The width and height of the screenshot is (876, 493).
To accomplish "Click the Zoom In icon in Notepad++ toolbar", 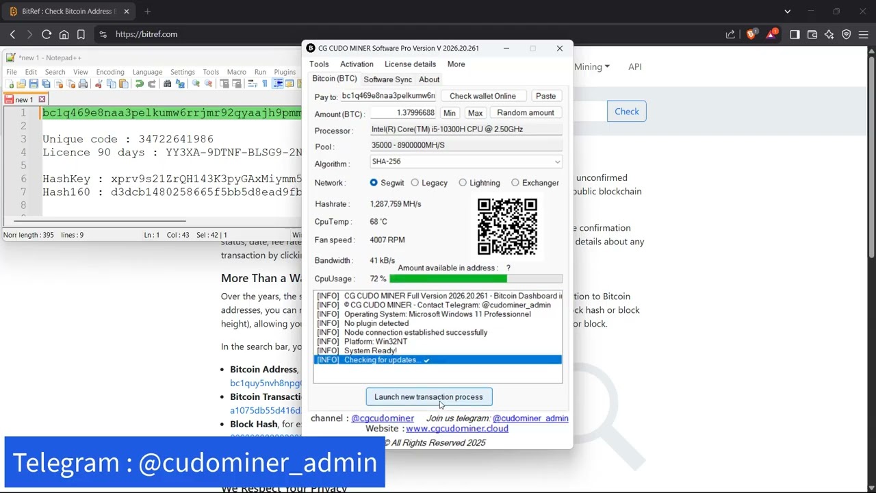I will (196, 84).
